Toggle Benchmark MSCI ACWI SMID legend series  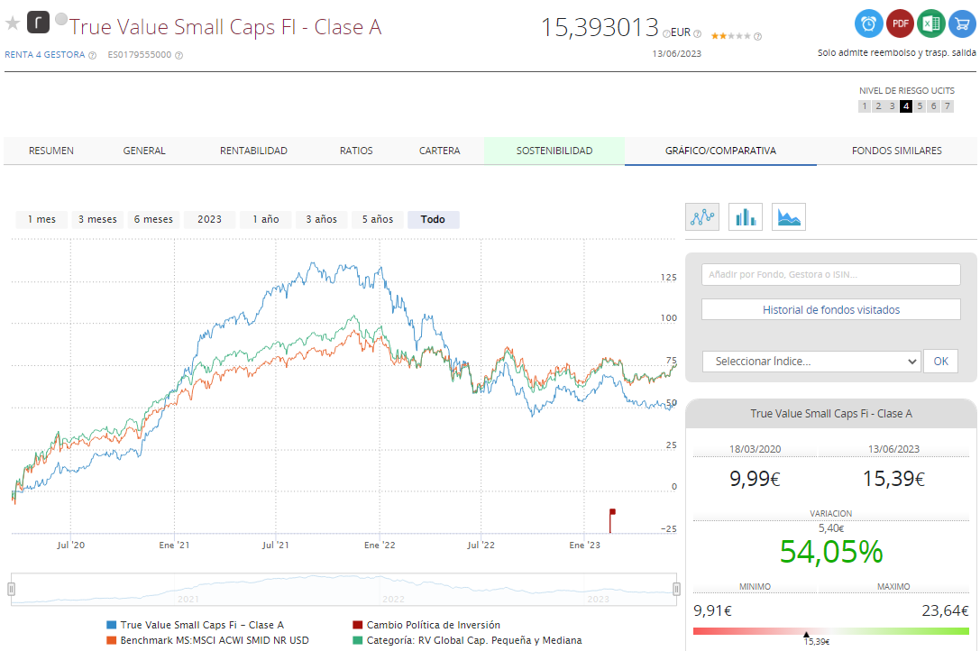pos(214,640)
